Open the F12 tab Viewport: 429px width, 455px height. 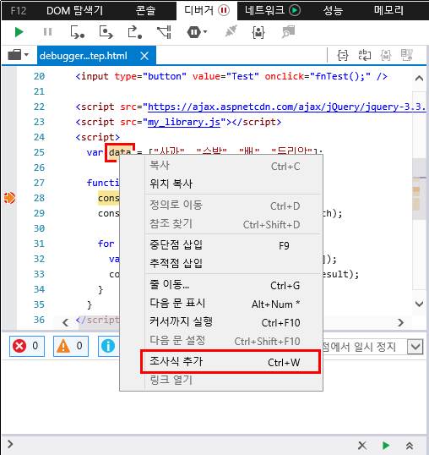[x=19, y=11]
